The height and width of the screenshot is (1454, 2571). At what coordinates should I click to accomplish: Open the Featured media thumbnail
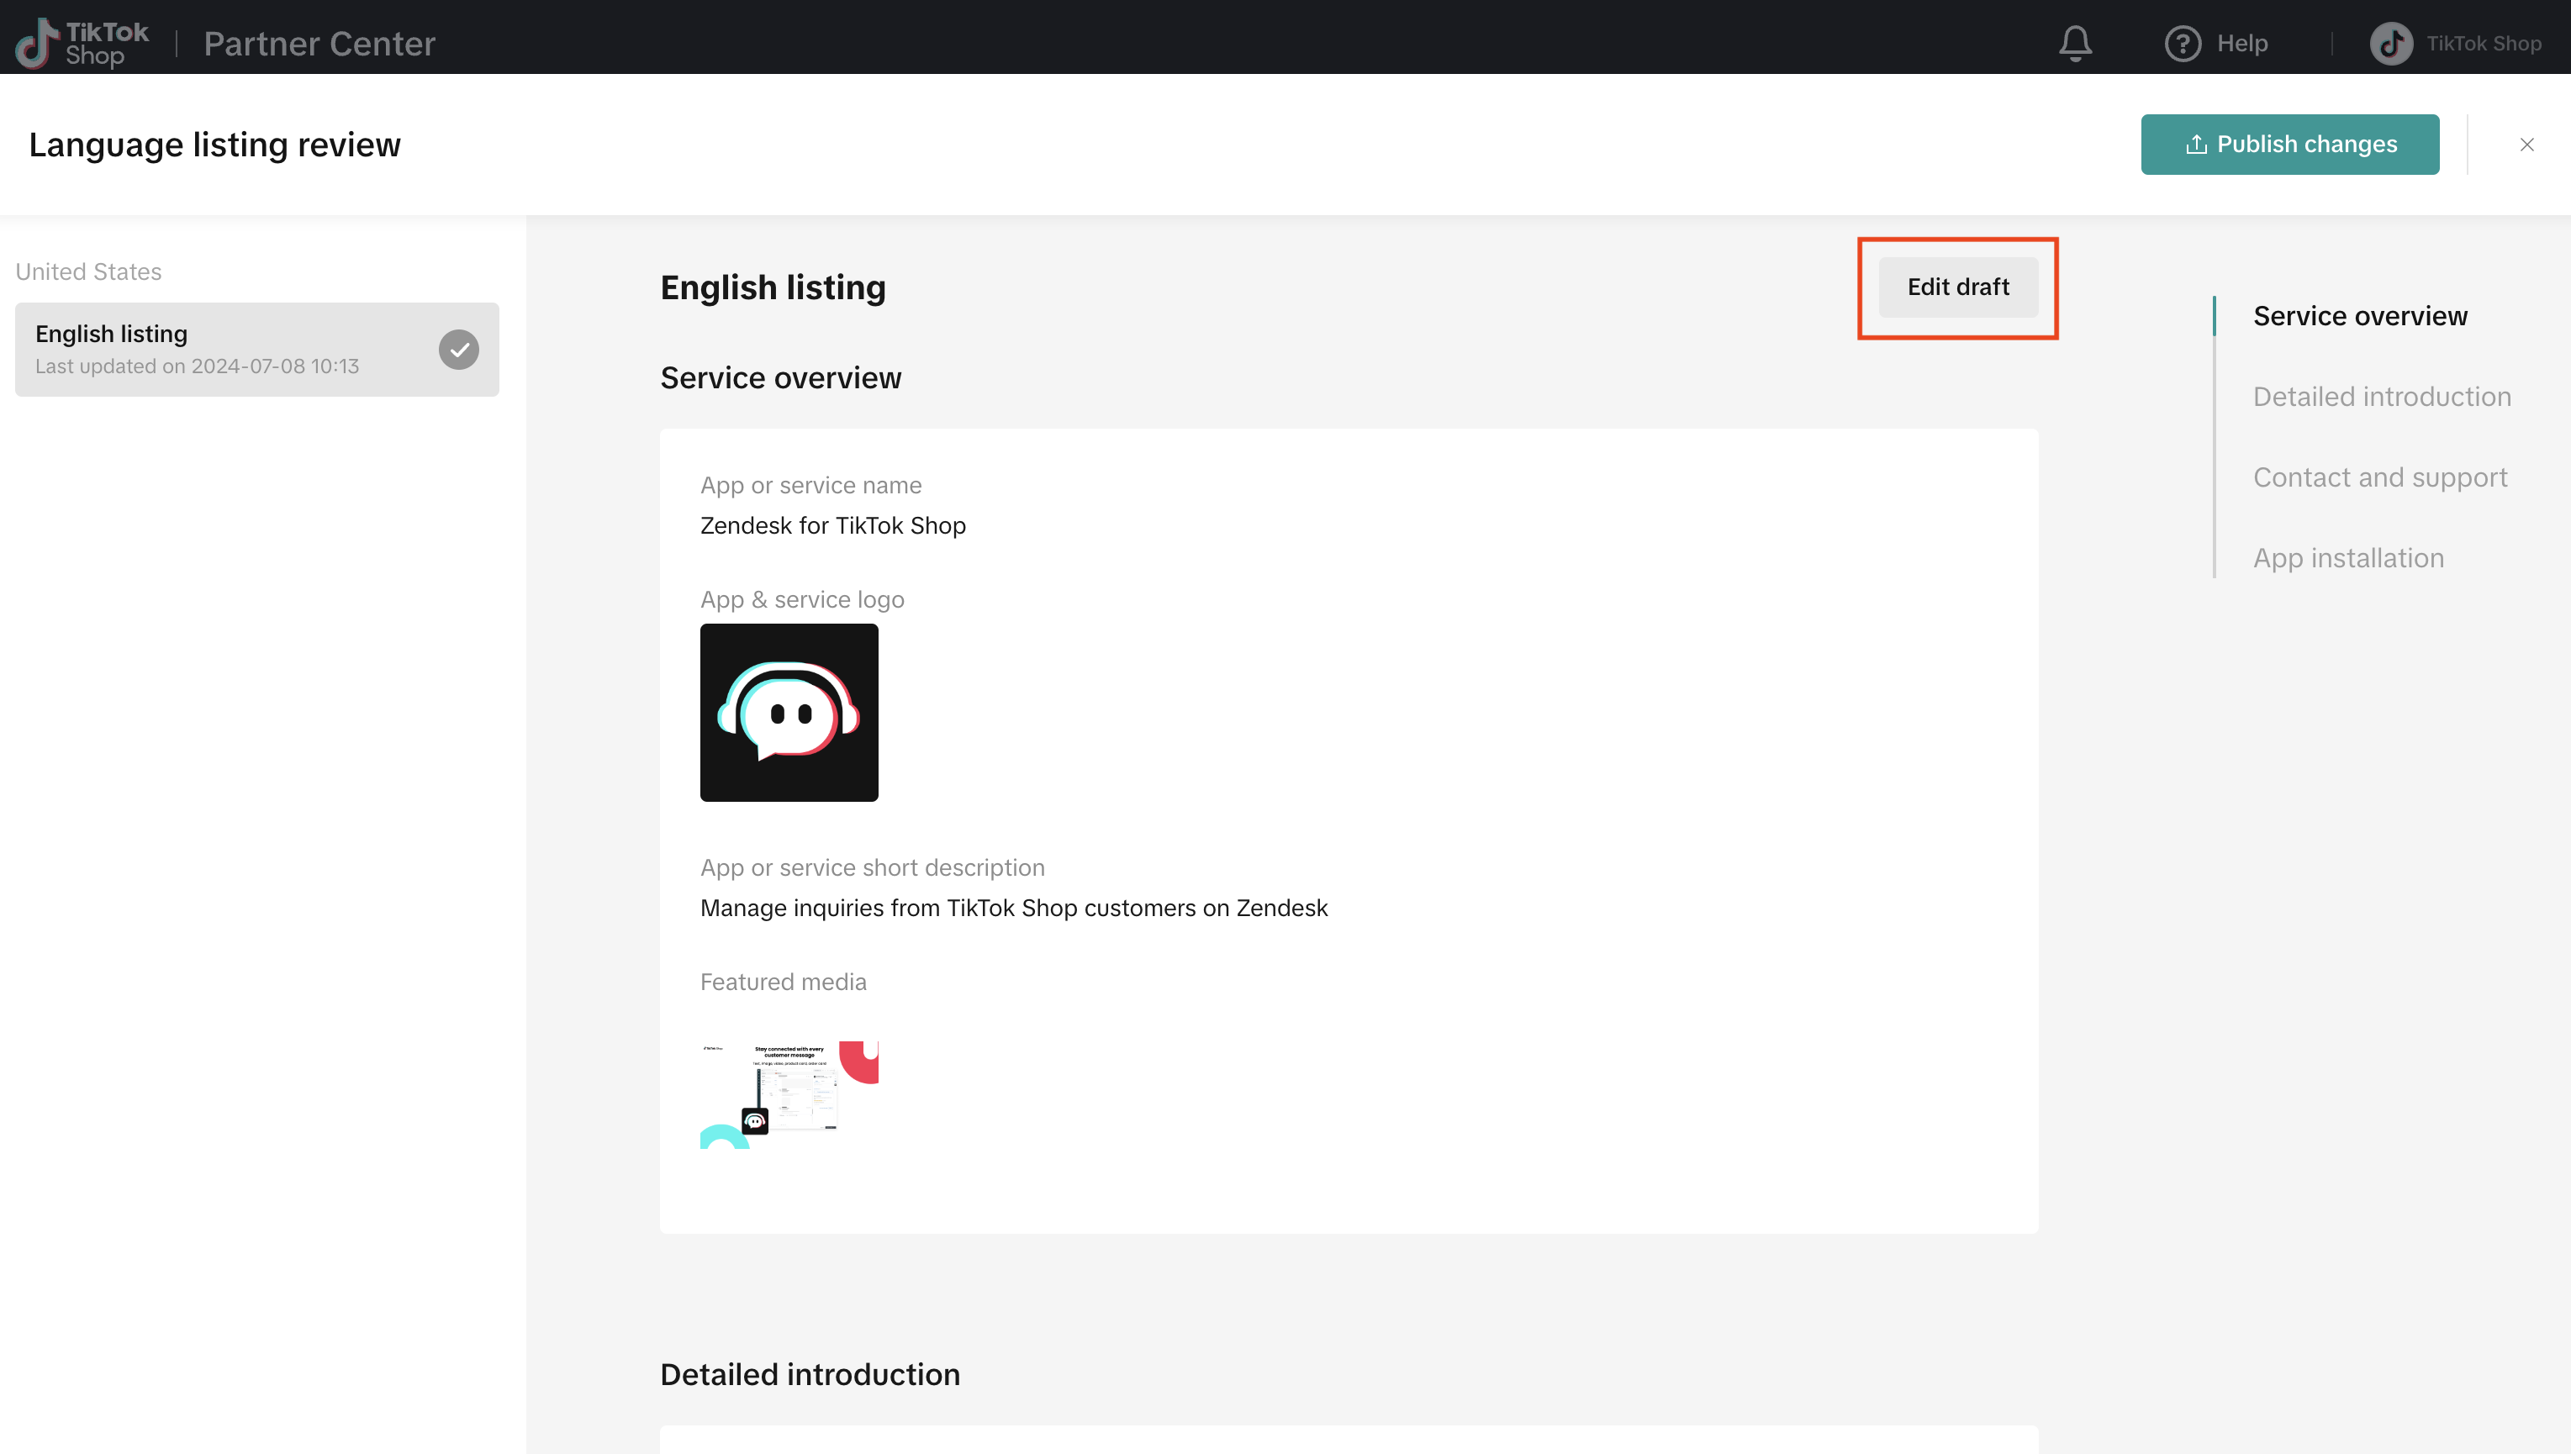click(789, 1094)
